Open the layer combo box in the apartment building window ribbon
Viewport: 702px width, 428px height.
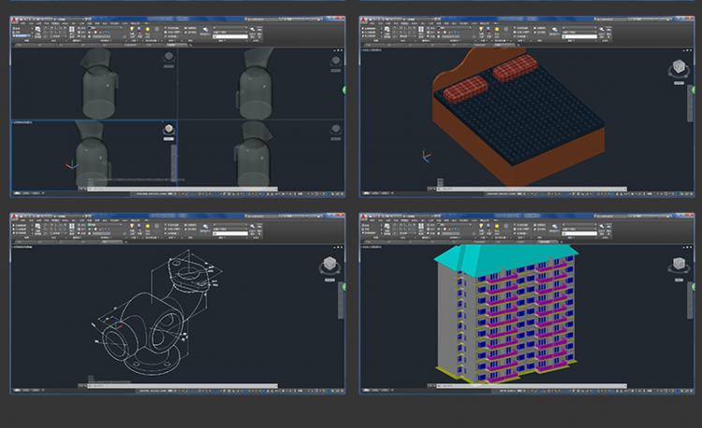(x=454, y=224)
